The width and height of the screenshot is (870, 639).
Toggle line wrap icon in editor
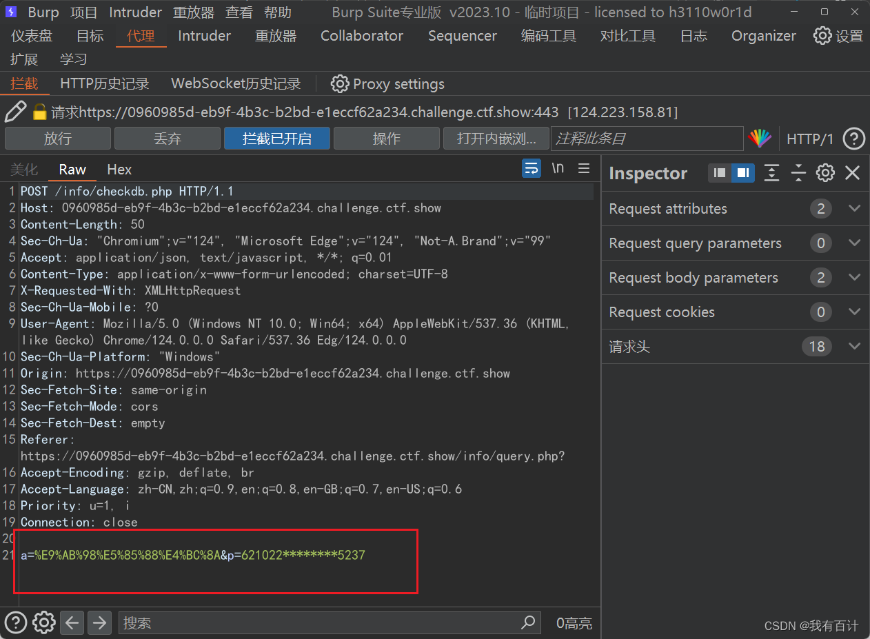click(x=532, y=168)
